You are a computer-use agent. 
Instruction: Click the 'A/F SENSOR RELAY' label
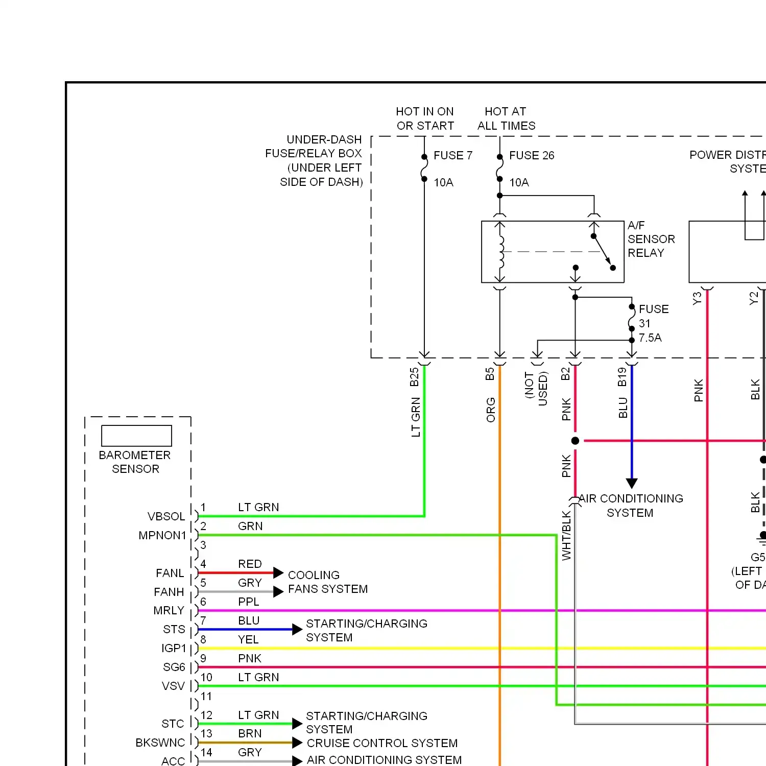pos(651,239)
